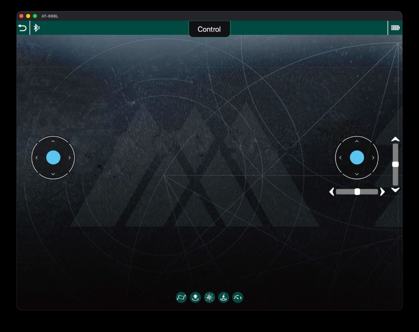This screenshot has height=332, width=419.
Task: Push left joystick right arrow
Action: click(x=70, y=158)
